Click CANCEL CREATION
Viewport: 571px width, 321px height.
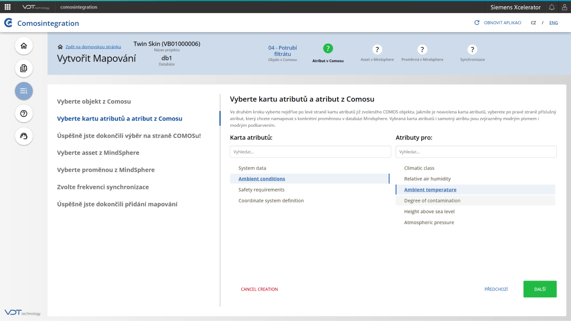(259, 289)
